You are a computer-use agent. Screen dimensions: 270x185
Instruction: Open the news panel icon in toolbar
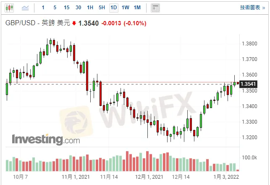(155, 8)
